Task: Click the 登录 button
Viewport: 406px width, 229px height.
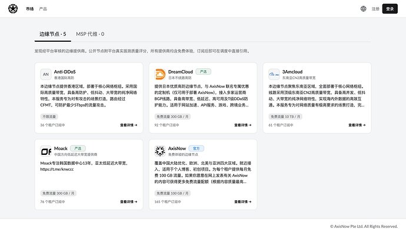Action: coord(390,9)
